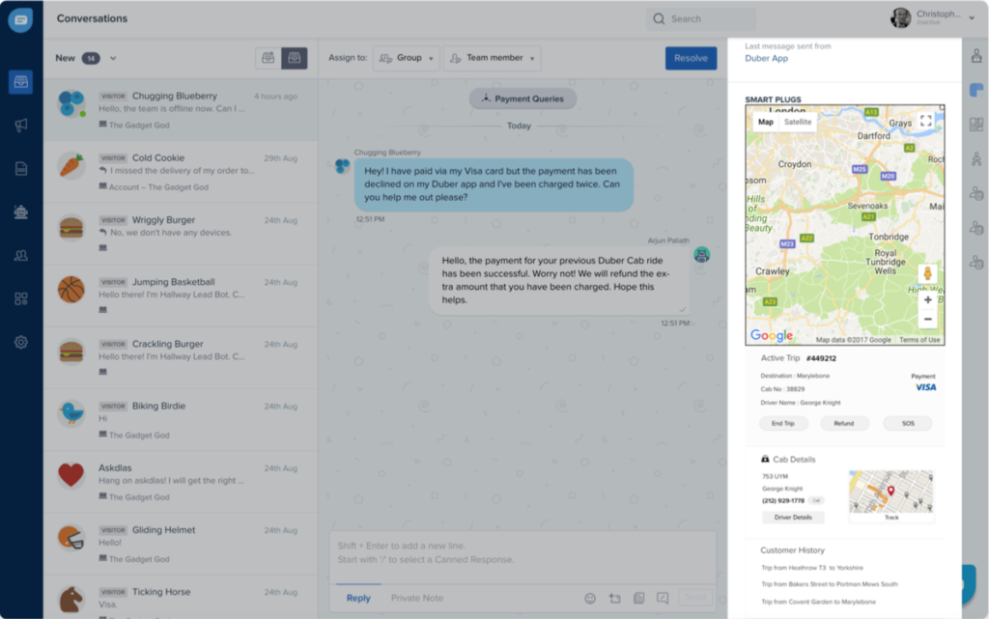
Task: Click the Christoph profile avatar
Action: (900, 18)
